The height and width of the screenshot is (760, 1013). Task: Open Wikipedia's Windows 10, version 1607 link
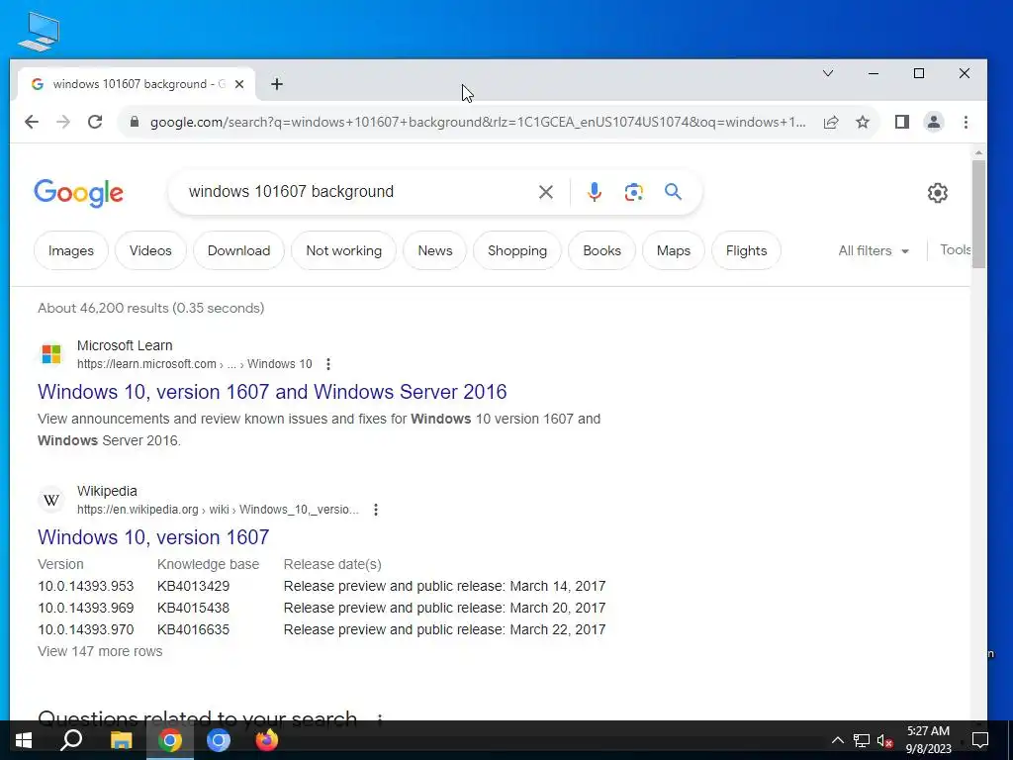(153, 537)
